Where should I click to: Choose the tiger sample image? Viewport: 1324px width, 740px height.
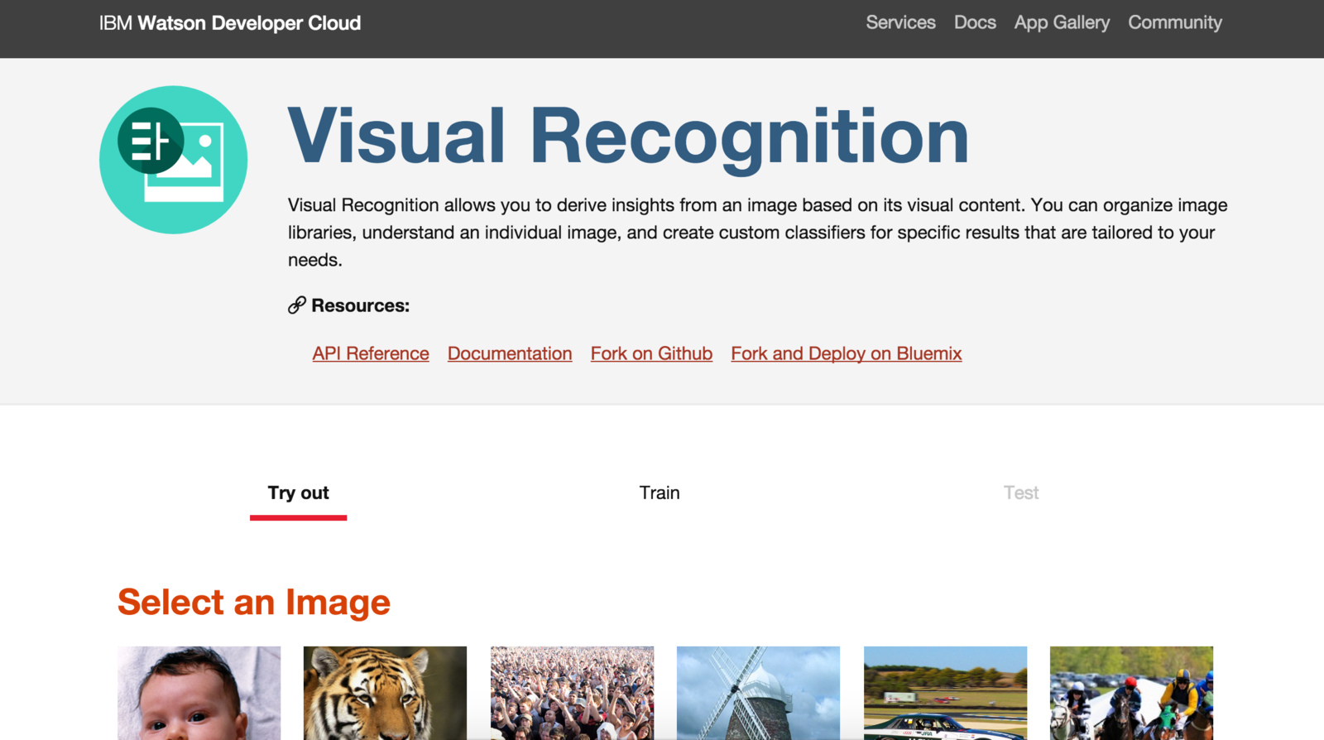(x=385, y=693)
